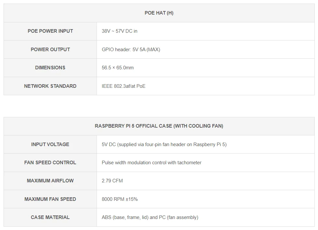The width and height of the screenshot is (318, 230).
Task: Select the FAN SPEED CONTROL row label
Action: pos(50,163)
